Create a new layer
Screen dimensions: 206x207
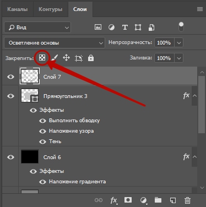[x=172, y=200]
